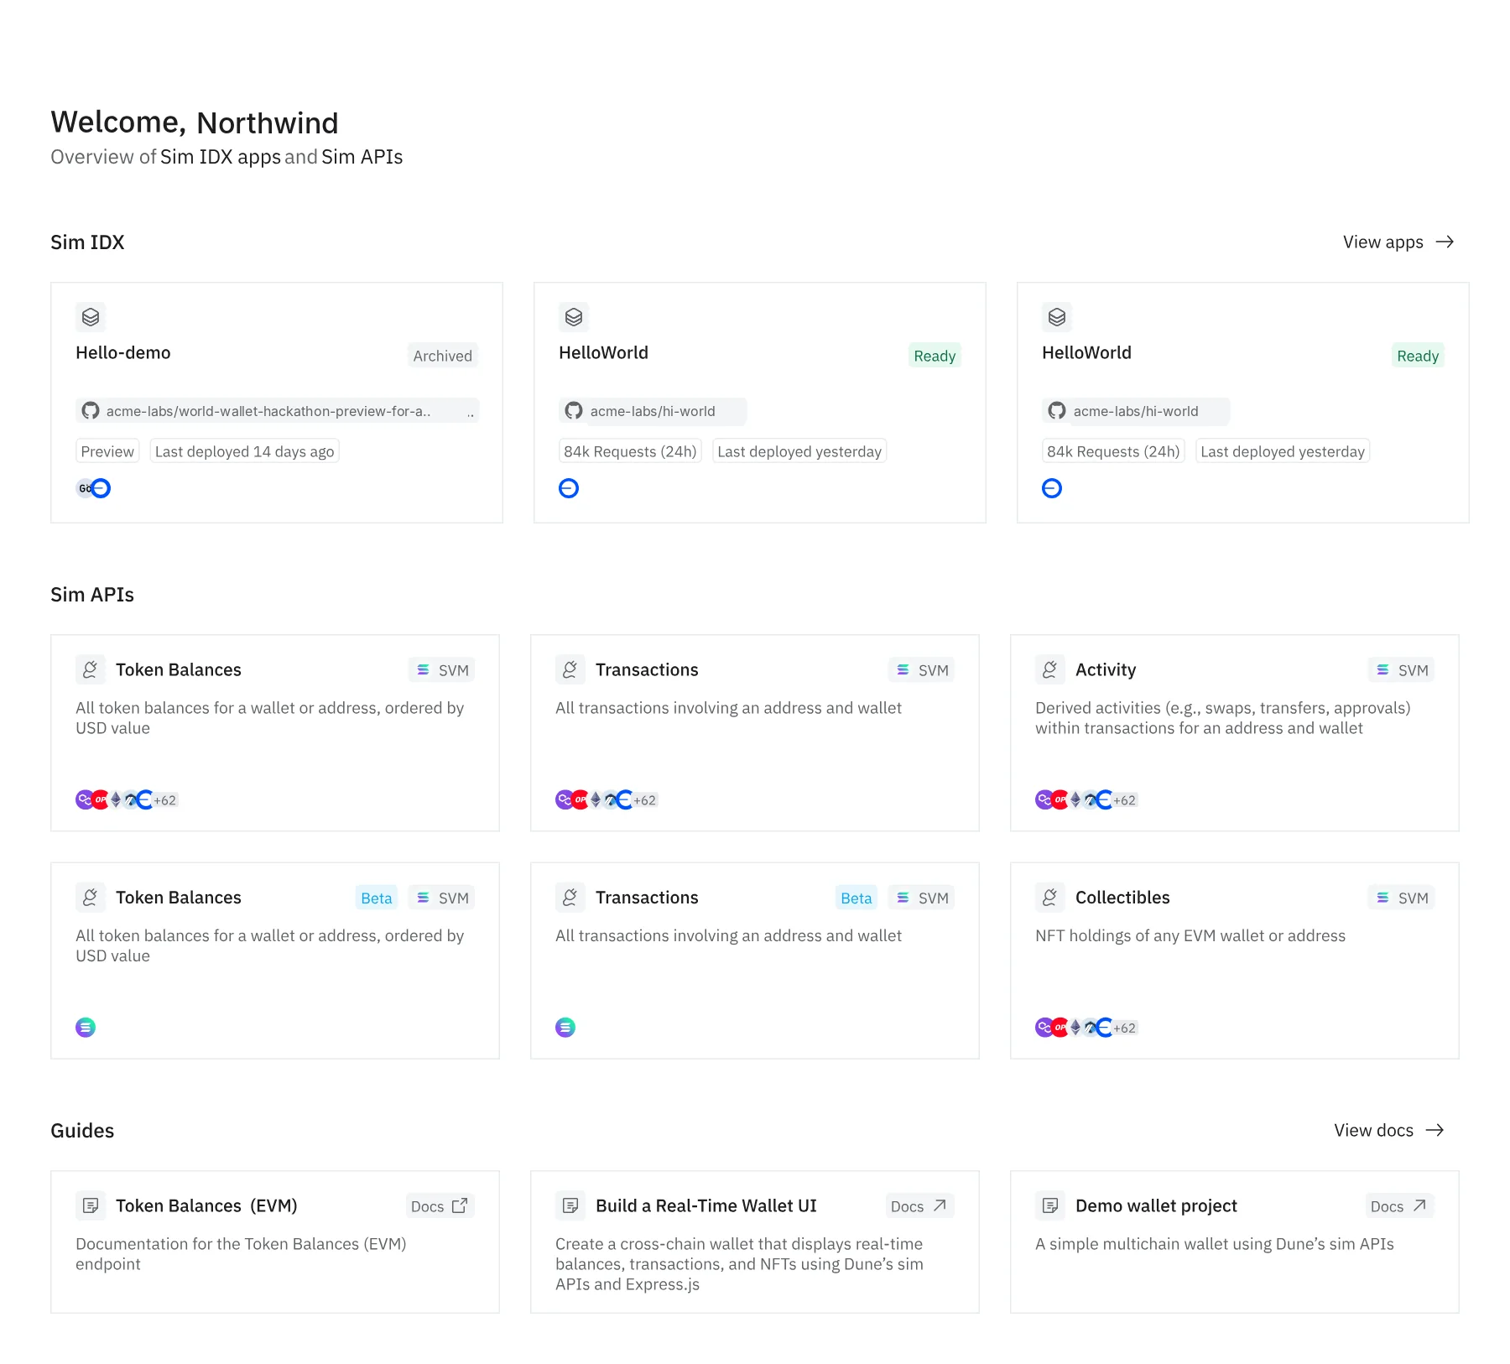
Task: Click Solana icon in Beta Token Balances card
Action: 86,1028
